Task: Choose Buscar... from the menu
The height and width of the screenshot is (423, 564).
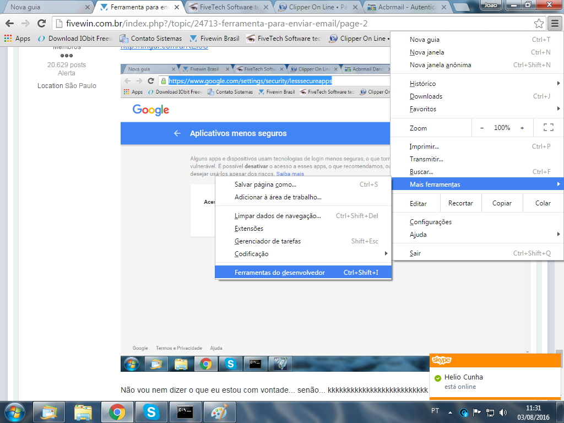Action: tap(477, 172)
